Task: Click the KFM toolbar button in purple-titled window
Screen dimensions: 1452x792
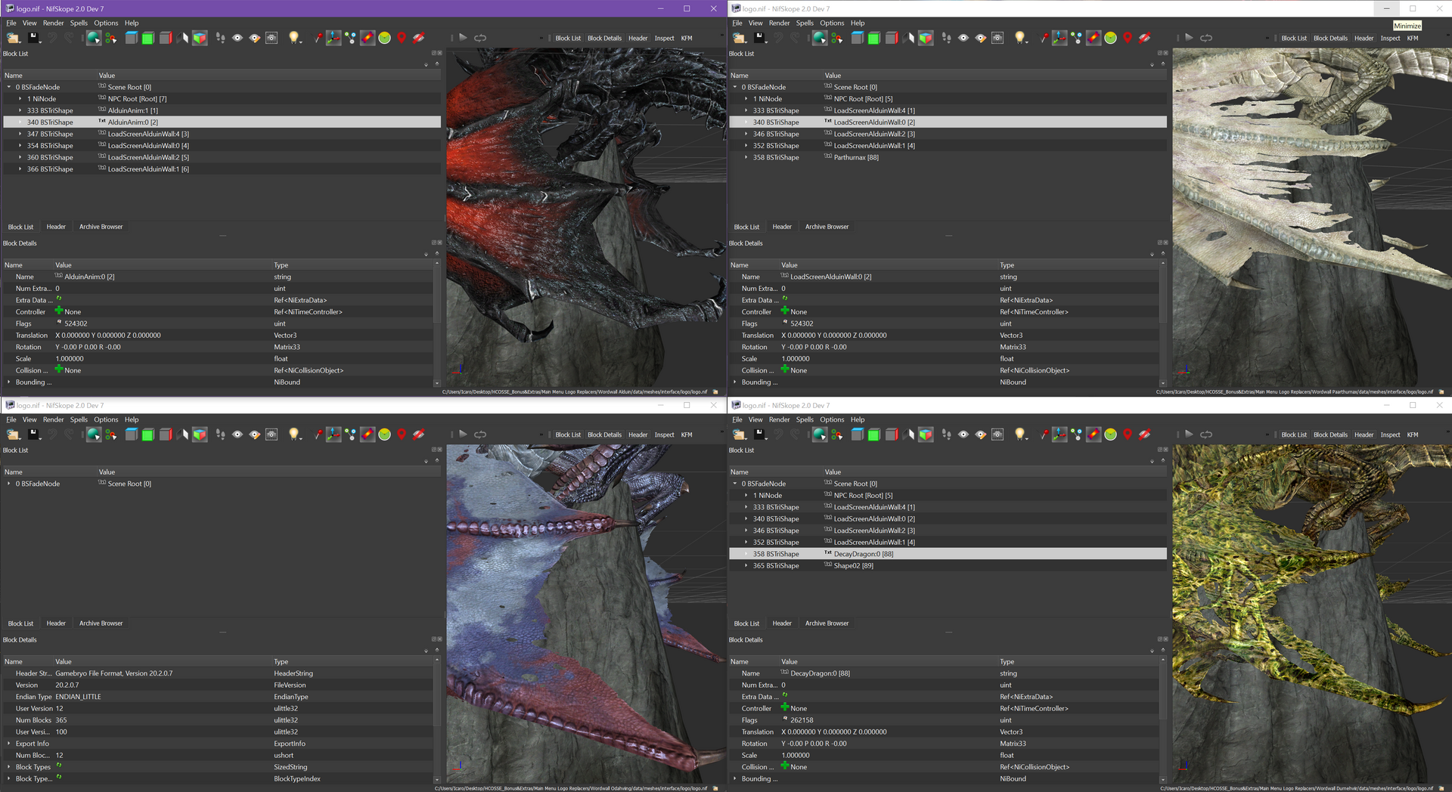Action: [686, 39]
